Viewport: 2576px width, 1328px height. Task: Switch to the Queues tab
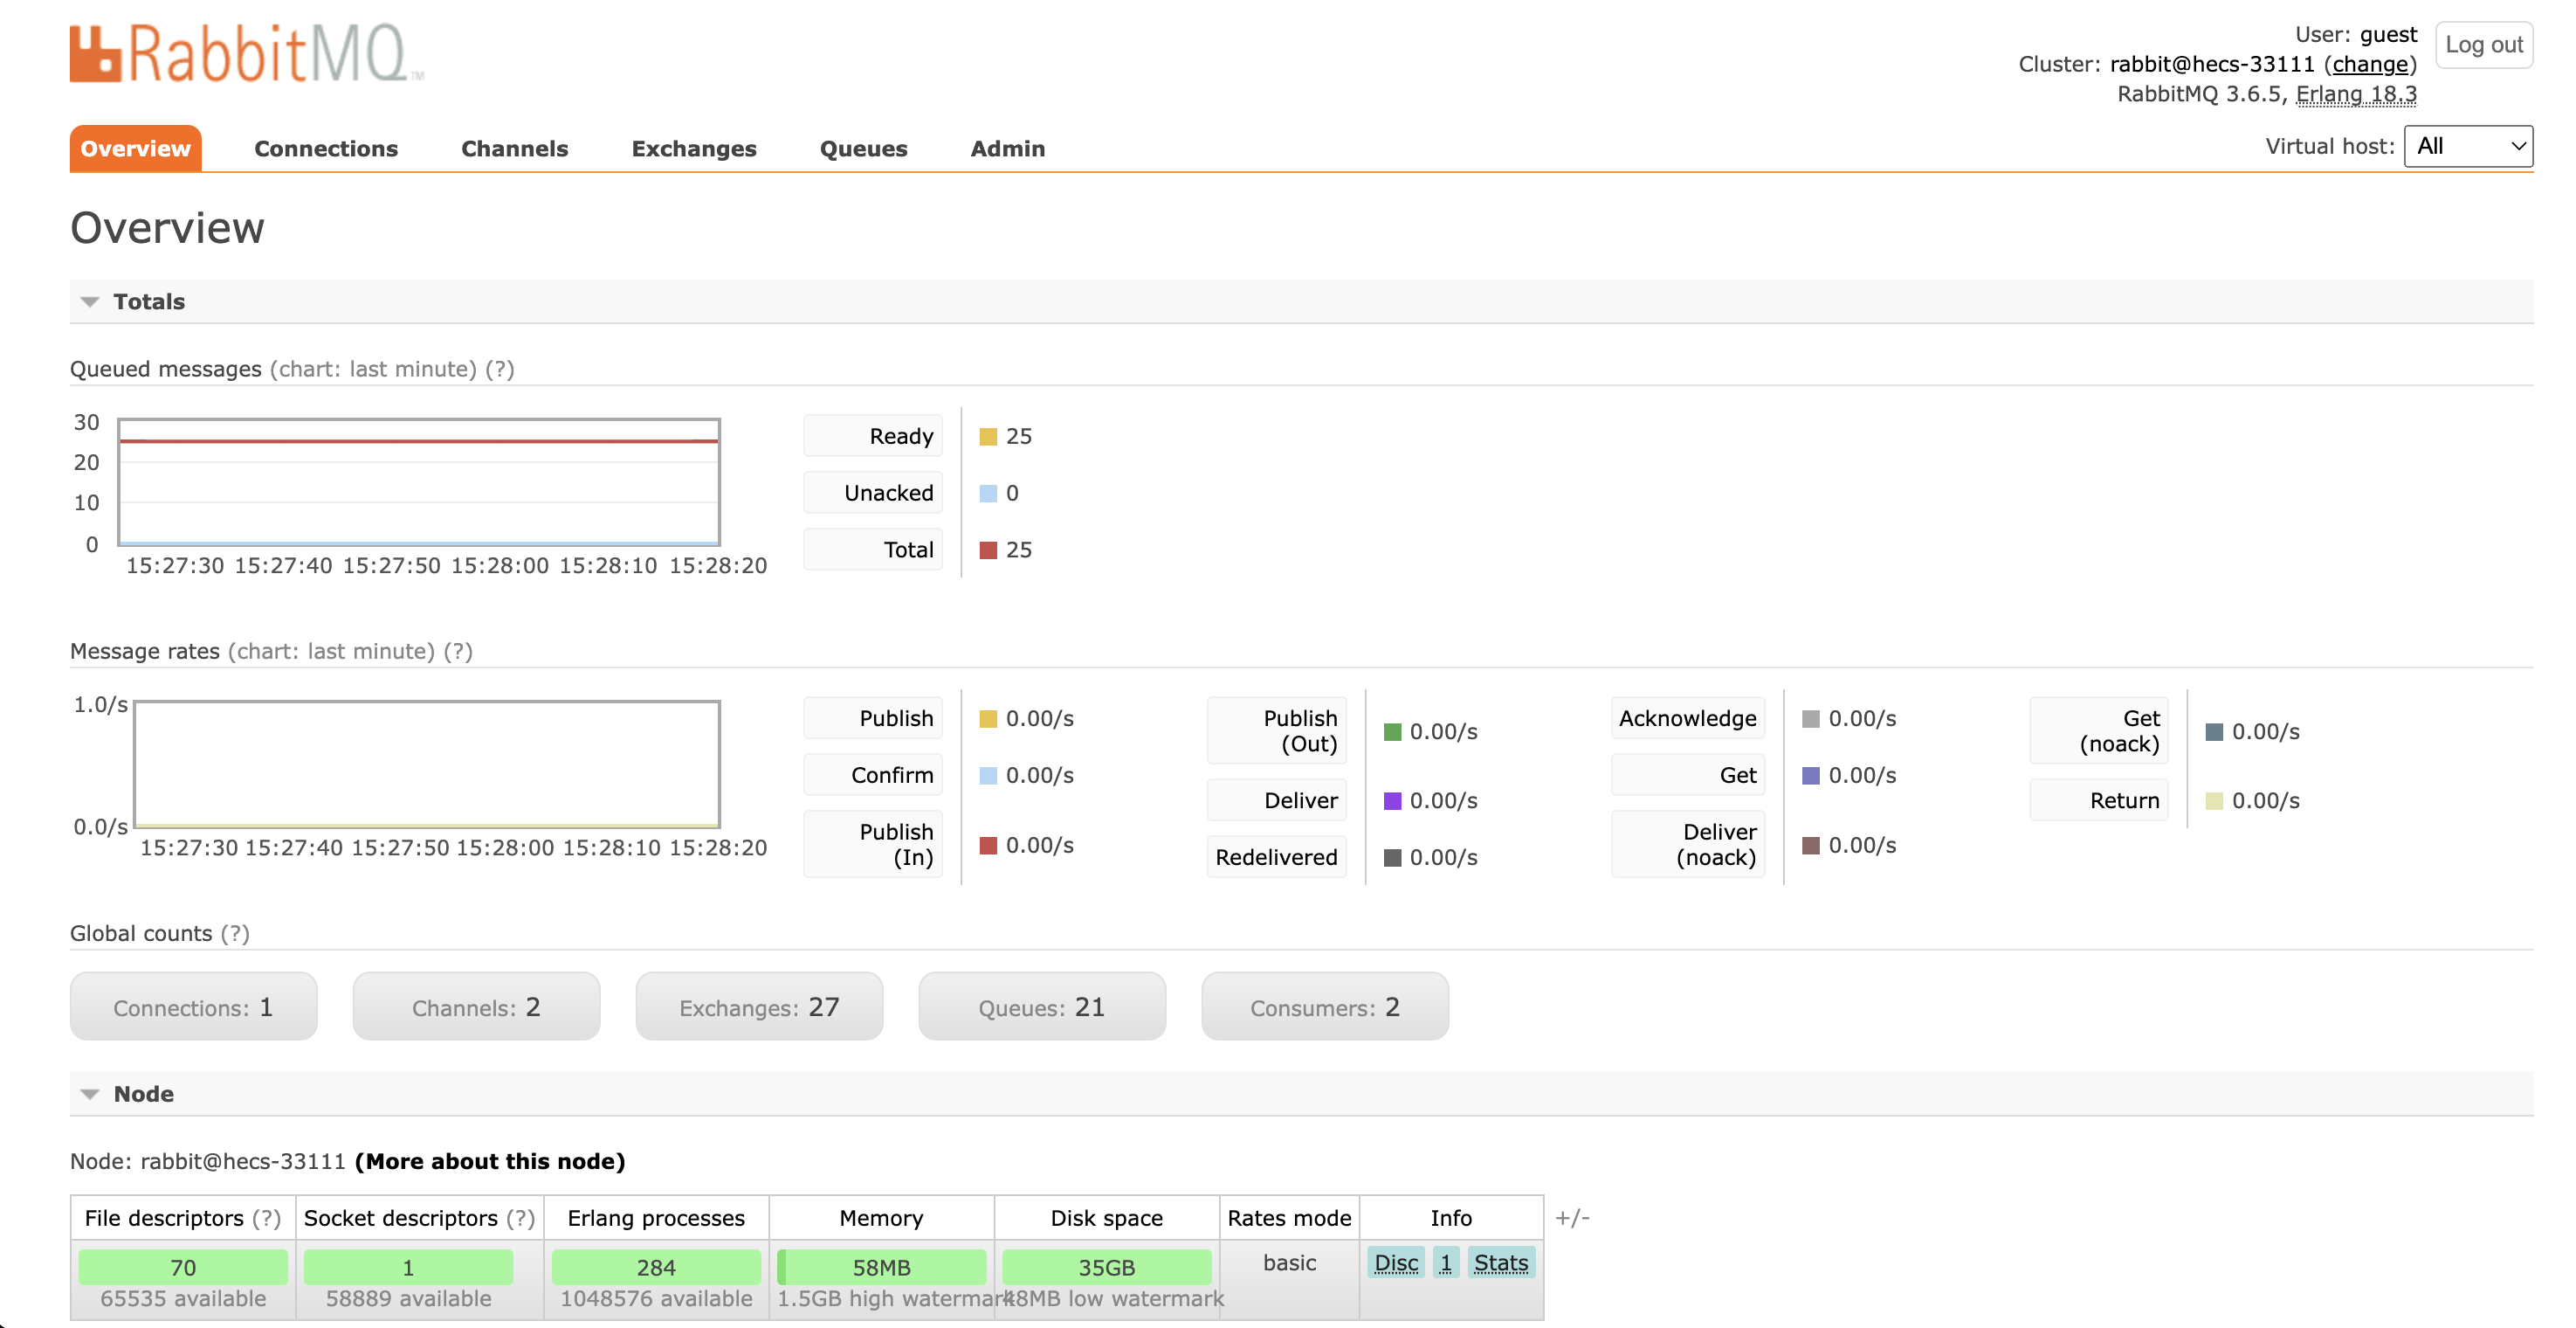[863, 149]
